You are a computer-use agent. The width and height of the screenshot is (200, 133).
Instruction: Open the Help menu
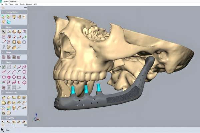coord(35,4)
